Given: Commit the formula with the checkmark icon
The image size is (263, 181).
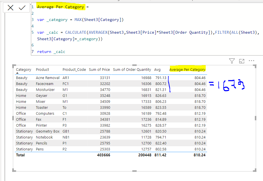Looking at the screenshot, I should tap(22, 8).
